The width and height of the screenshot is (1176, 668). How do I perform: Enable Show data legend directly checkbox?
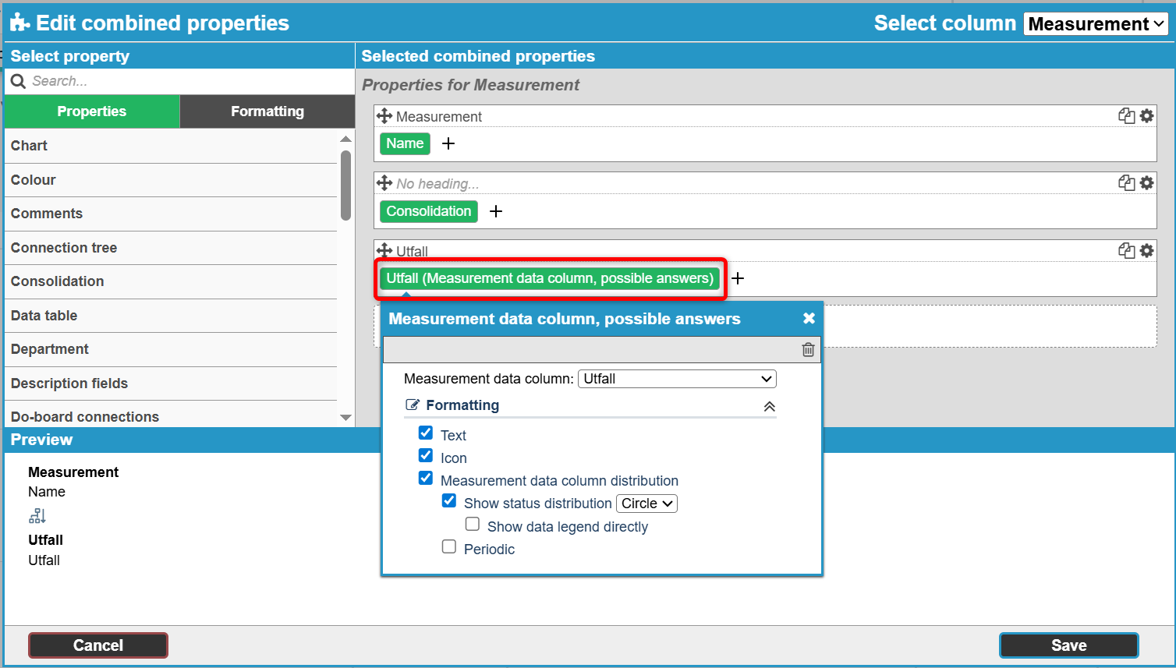point(473,524)
